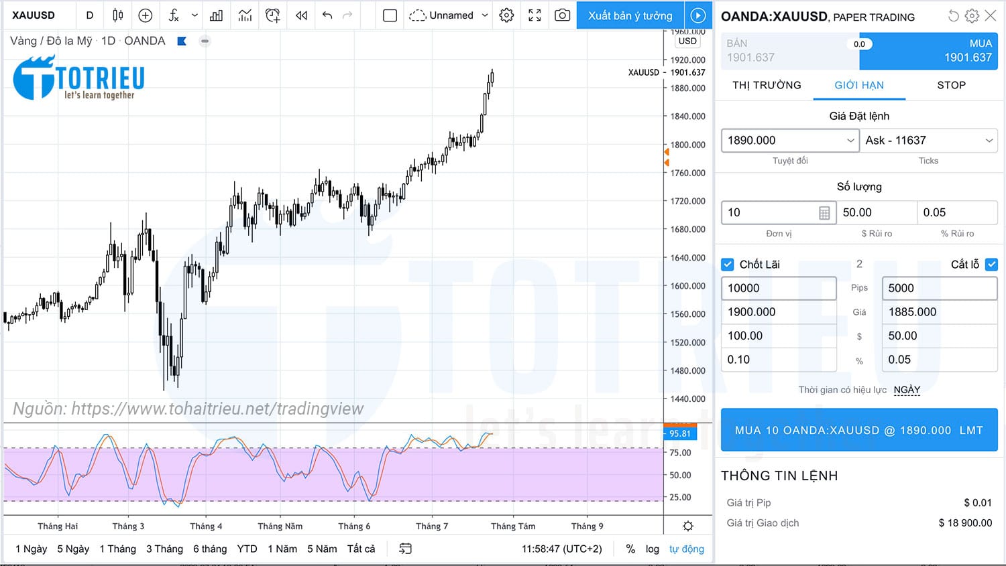Select the 1 Ngày range

32,549
